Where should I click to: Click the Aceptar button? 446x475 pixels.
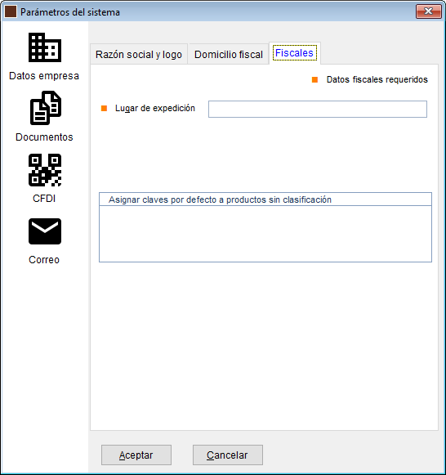(136, 455)
